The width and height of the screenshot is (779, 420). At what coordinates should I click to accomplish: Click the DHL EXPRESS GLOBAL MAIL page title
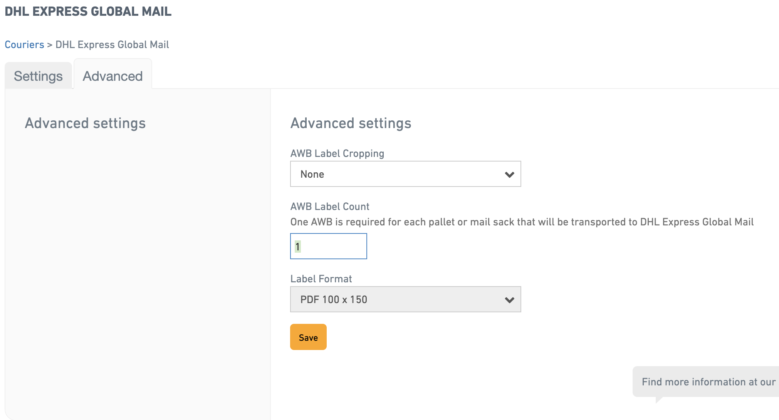[88, 11]
